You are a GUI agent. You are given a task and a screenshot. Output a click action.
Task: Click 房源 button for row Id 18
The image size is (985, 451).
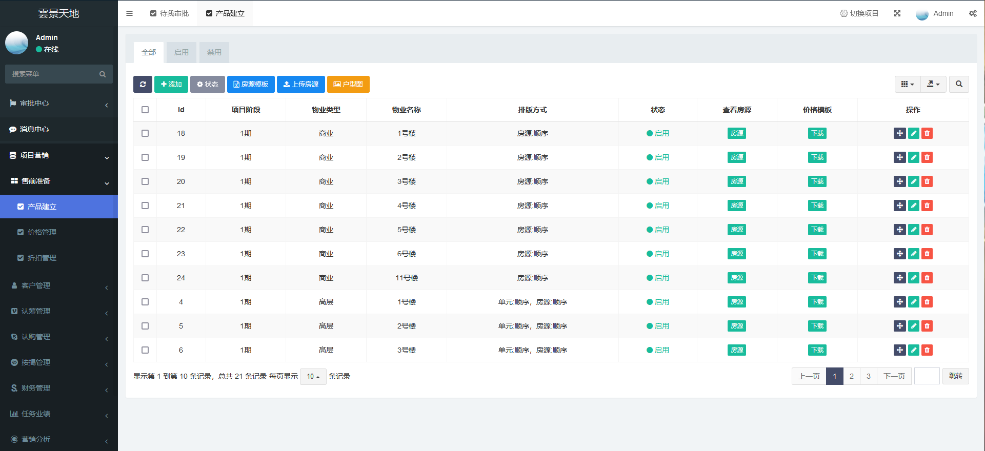pos(737,133)
